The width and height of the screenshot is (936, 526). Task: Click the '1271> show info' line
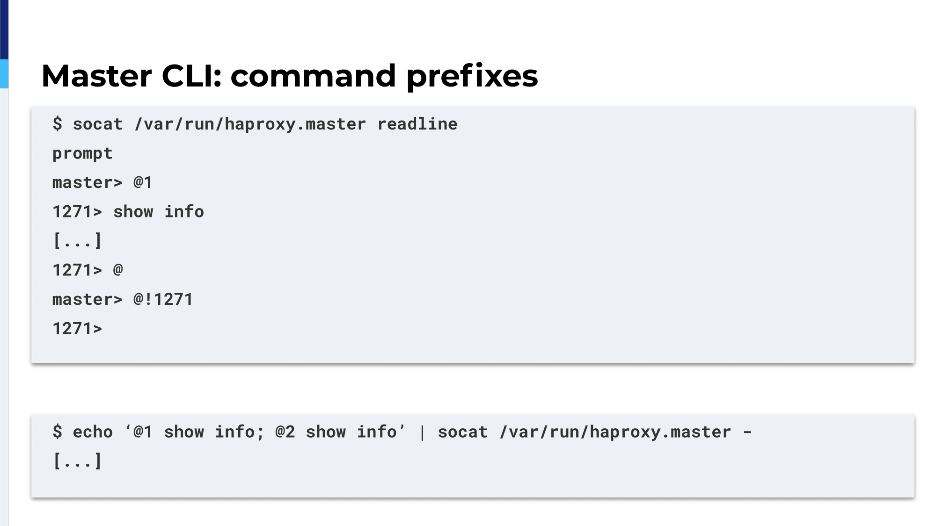click(128, 212)
